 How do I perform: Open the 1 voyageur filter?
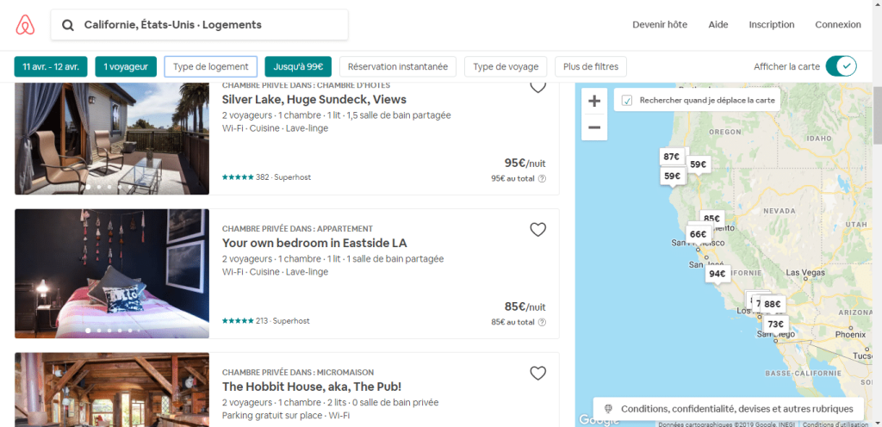126,66
